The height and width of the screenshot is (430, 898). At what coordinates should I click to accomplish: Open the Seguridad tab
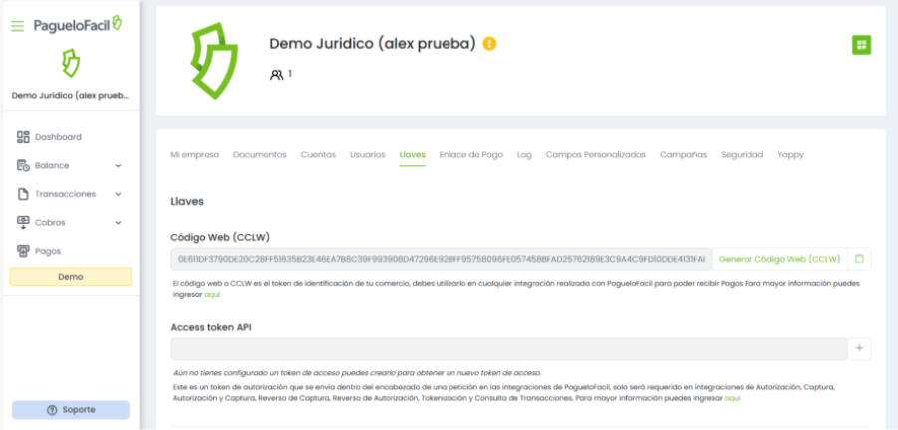(x=742, y=155)
